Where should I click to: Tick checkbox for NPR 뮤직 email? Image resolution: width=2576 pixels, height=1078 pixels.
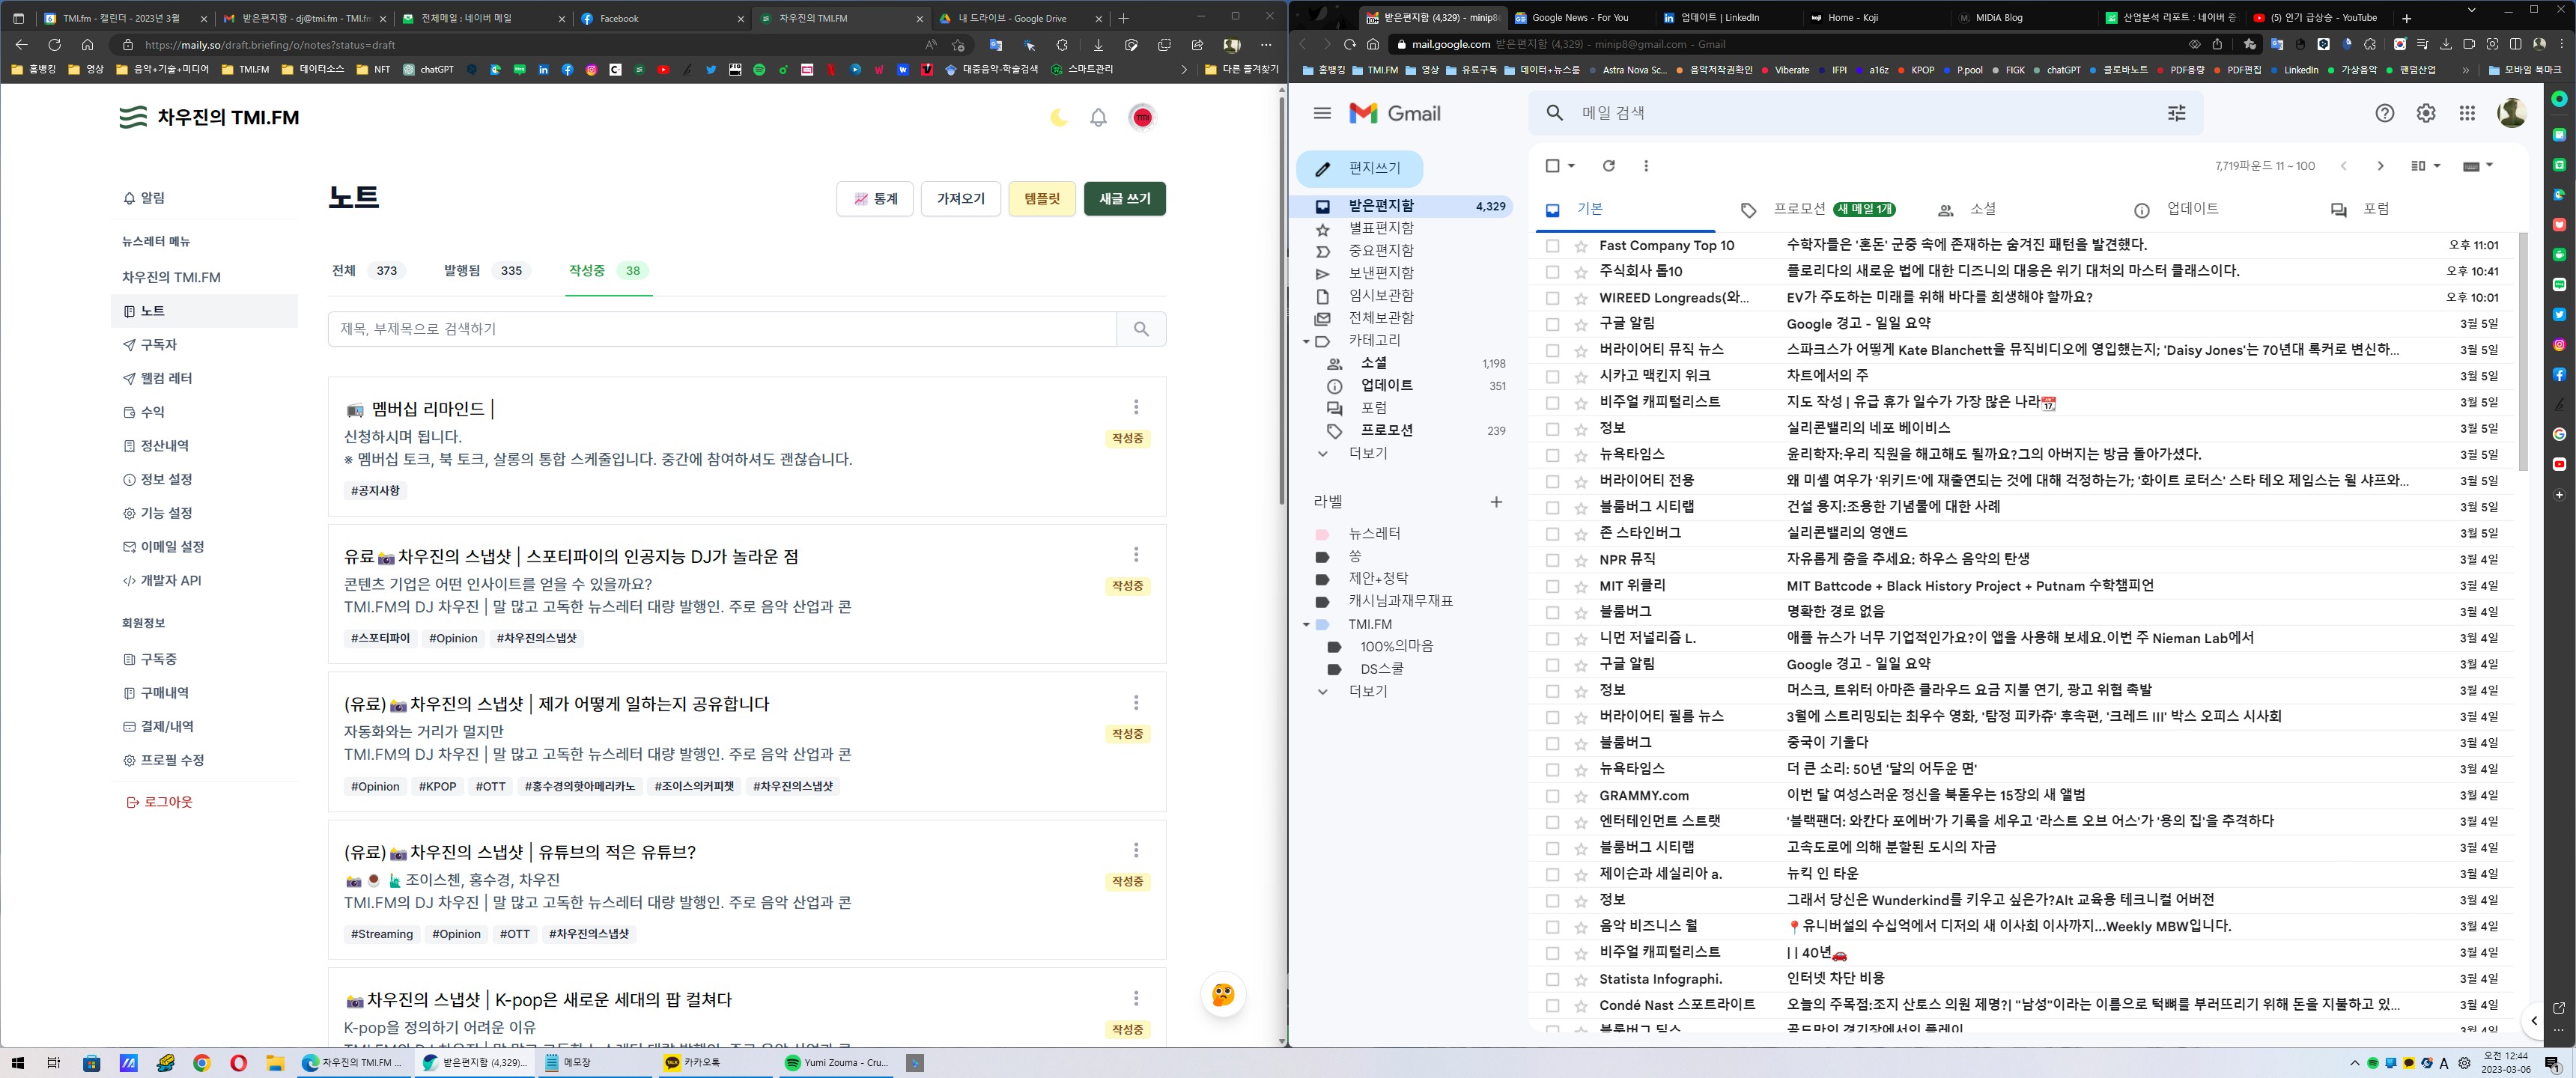pos(1552,560)
